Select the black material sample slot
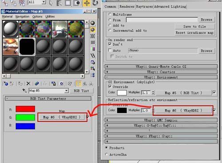This screenshot has width=222, height=163. pos(27,47)
